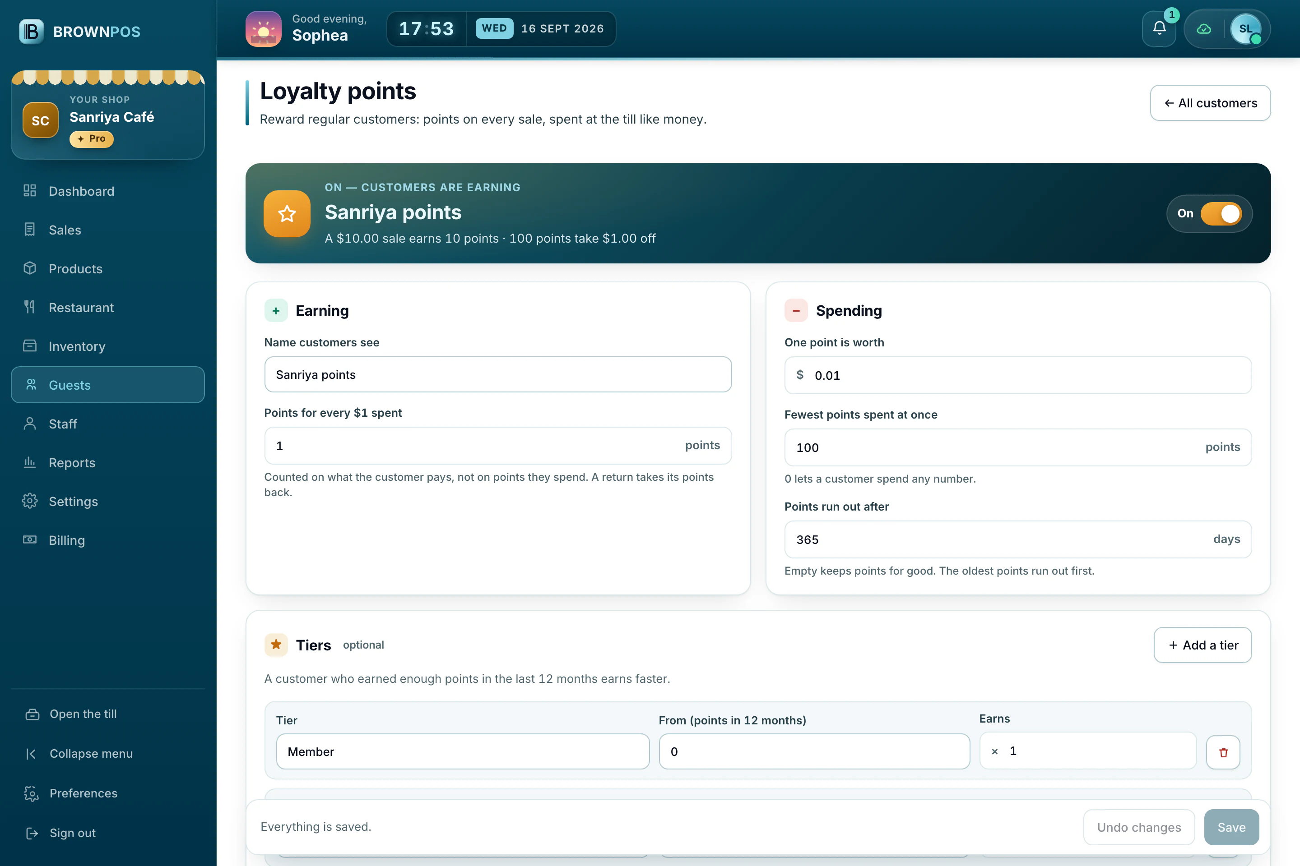Image resolution: width=1300 pixels, height=866 pixels.
Task: Delete the Member tier with trash icon
Action: [x=1223, y=752]
